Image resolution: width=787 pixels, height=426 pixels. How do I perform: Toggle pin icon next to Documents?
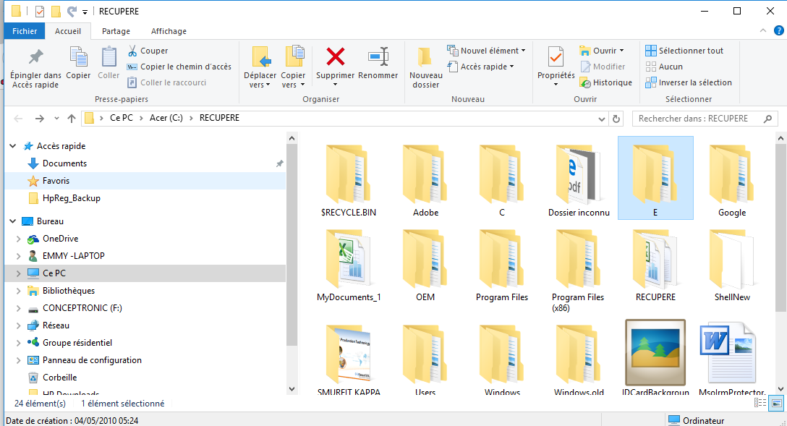click(x=279, y=163)
